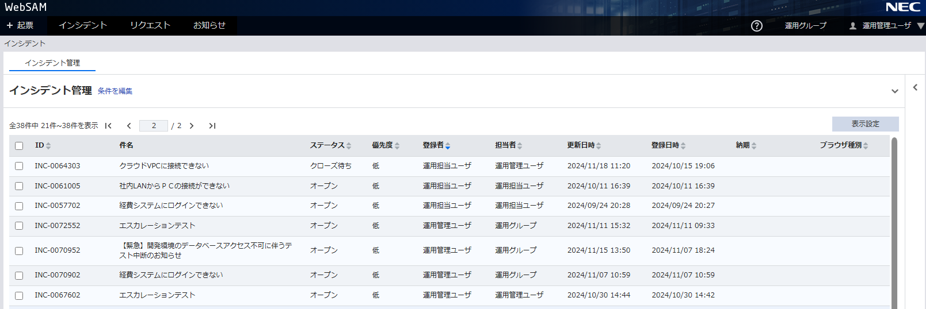The image size is (926, 309).
Task: Open the インシデント menu in the top bar
Action: click(x=83, y=25)
